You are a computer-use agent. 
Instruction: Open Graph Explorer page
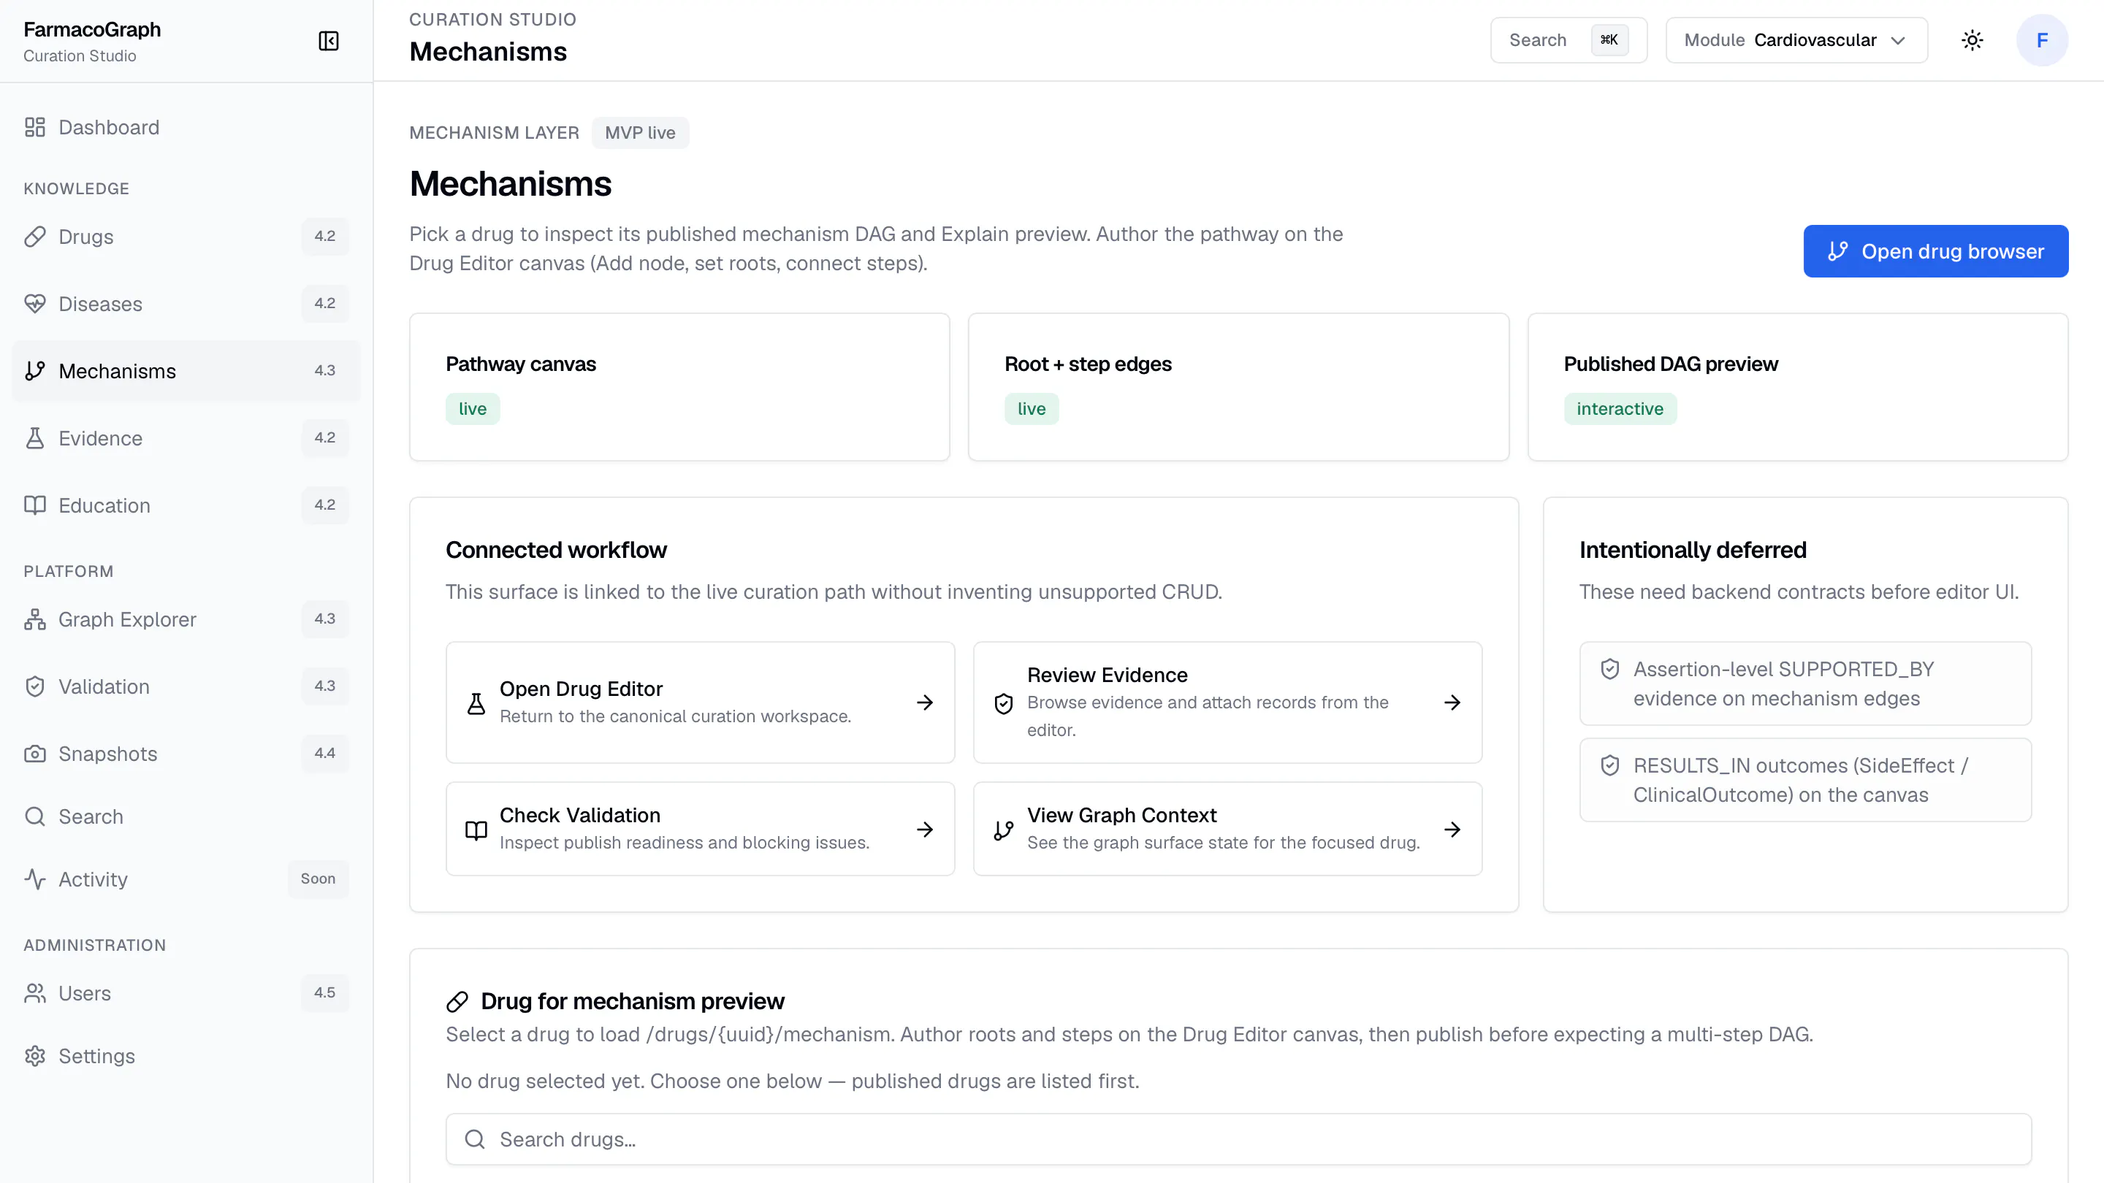pos(186,620)
